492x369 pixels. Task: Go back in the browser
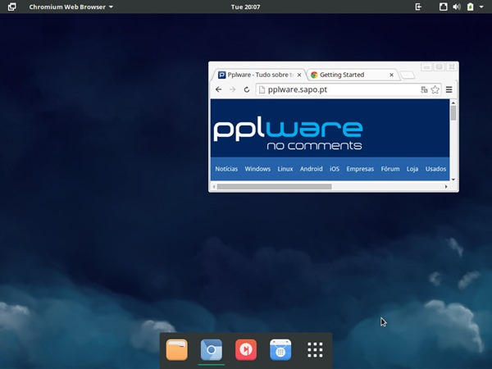pyautogui.click(x=219, y=89)
